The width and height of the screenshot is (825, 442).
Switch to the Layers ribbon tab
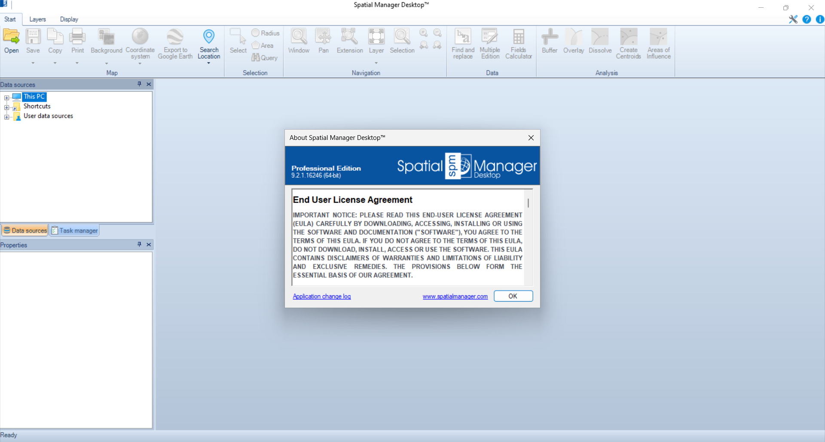tap(37, 19)
